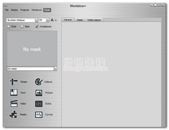Uncheck the Antialiased checkbox
Viewport: 169px width, 130px height.
click(x=37, y=26)
